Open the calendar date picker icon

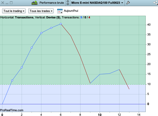pos(60,11)
